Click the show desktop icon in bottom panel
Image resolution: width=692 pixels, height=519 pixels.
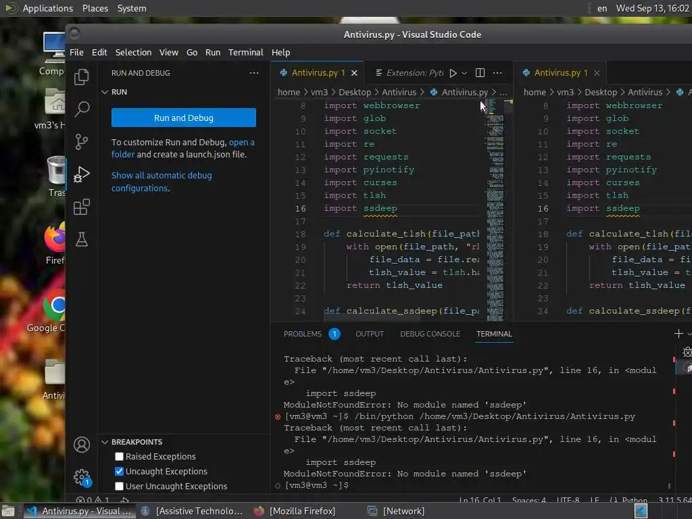click(8, 511)
